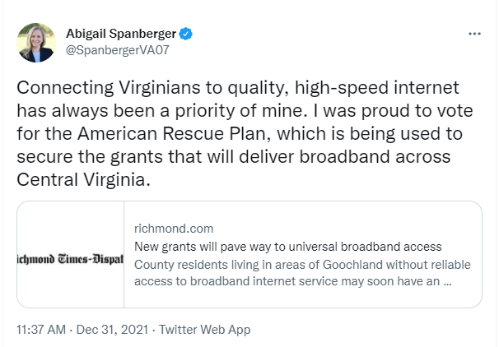Click the Richmond Times-Dispatch logo thumbnail

(70, 254)
